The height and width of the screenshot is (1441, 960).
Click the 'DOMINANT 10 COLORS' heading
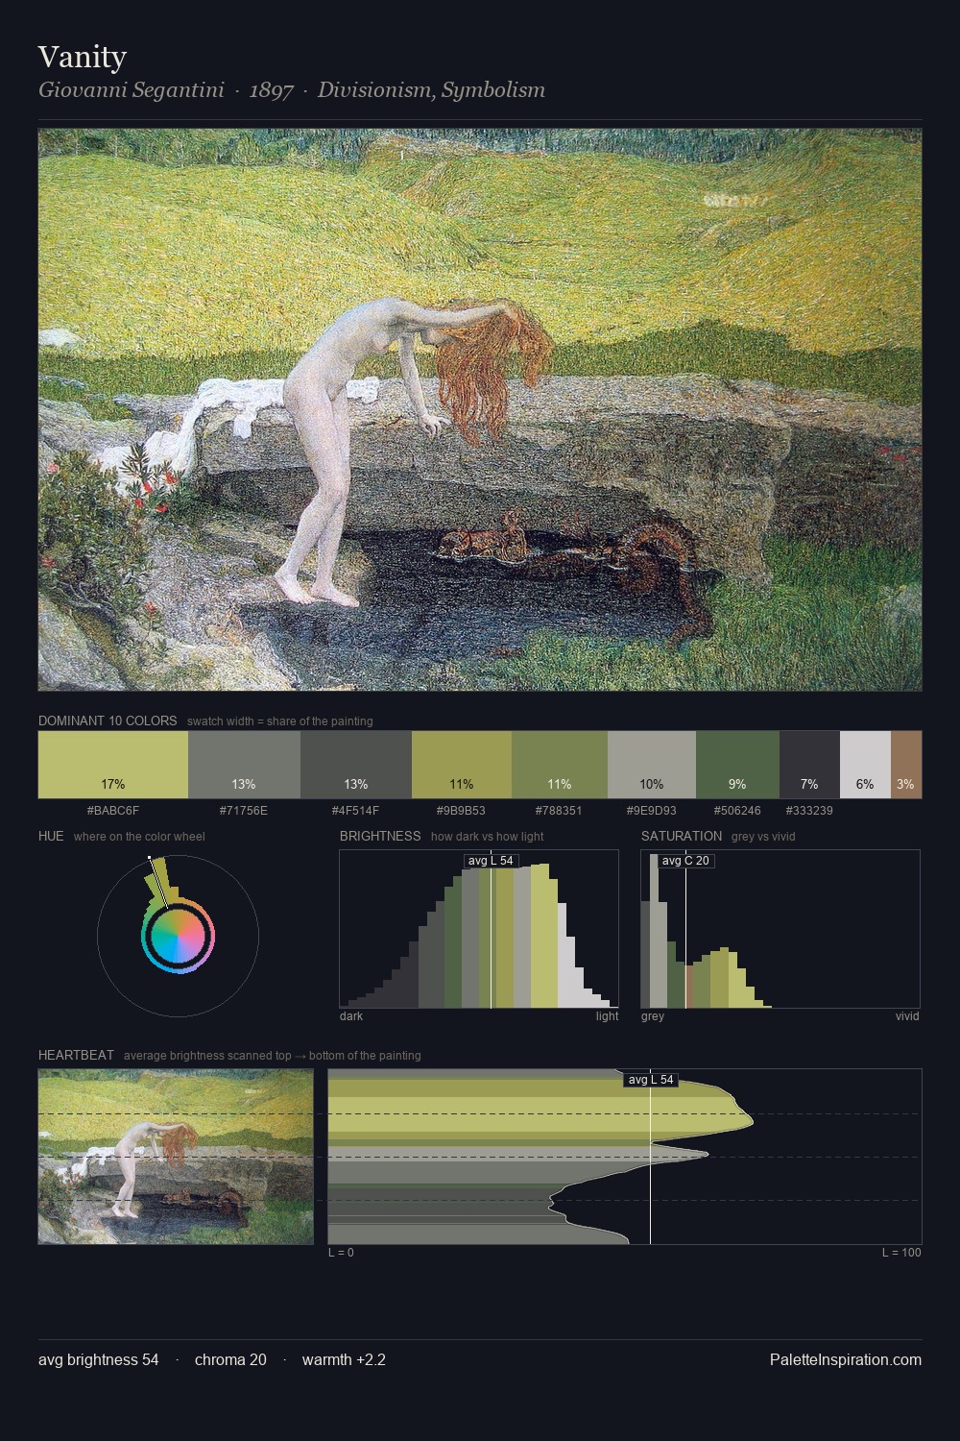[x=108, y=720]
